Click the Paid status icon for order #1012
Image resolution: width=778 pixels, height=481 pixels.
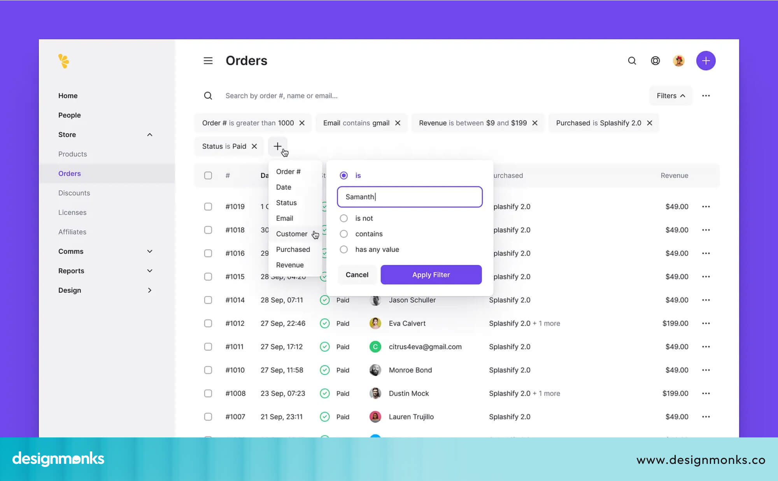click(x=325, y=323)
